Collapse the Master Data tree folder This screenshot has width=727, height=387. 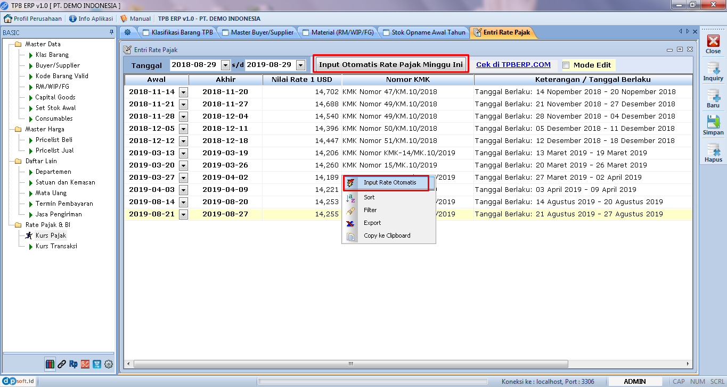click(18, 44)
